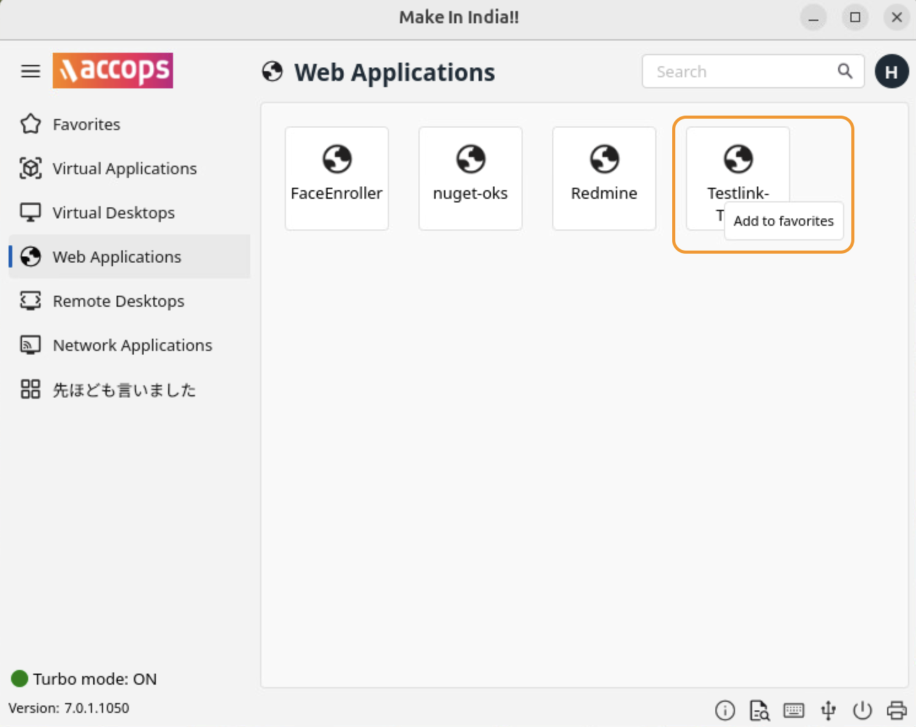
Task: Click the keyboard icon in status bar
Action: point(793,710)
